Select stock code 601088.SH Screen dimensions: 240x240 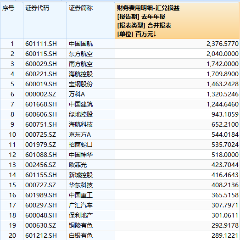(x=41, y=155)
